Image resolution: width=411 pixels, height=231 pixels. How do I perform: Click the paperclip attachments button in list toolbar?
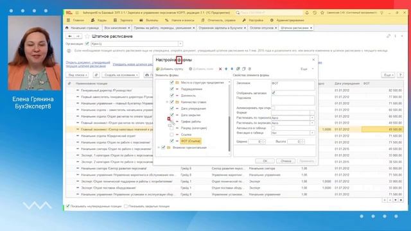[x=96, y=75]
